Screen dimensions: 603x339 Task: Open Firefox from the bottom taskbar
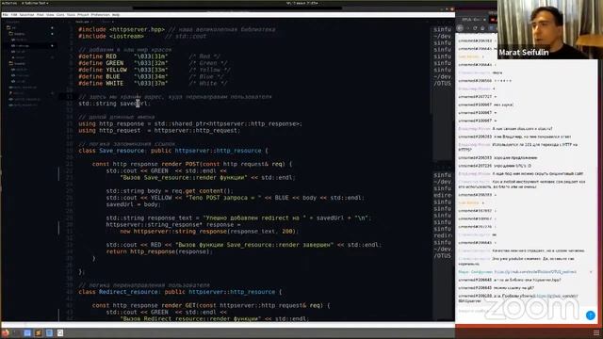6,332
